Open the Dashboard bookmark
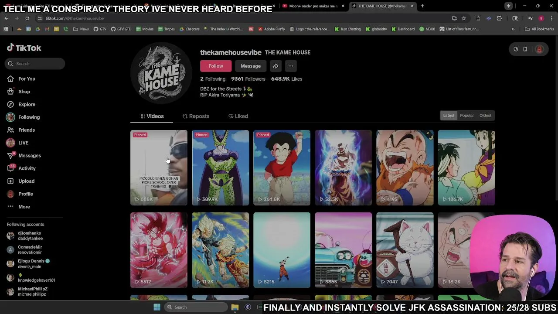This screenshot has width=558, height=314. [x=403, y=29]
